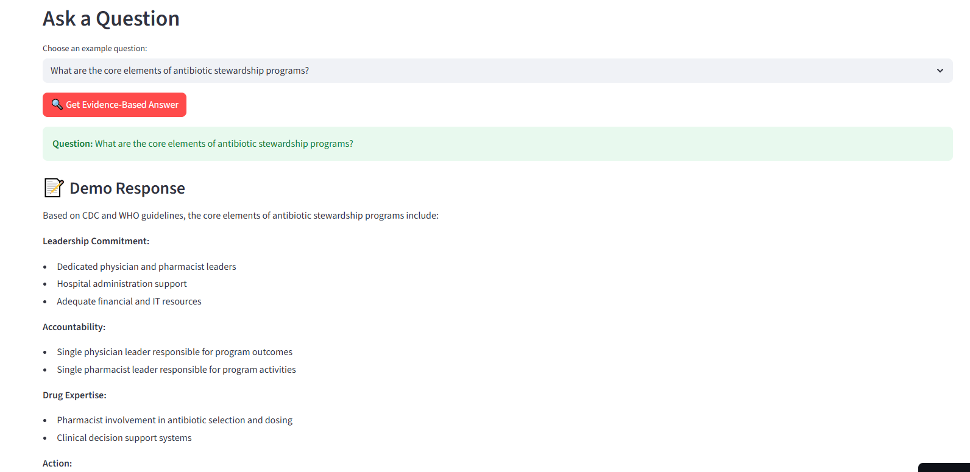Image resolution: width=970 pixels, height=472 pixels.
Task: Click the dropdown arrow to change questions
Action: tap(940, 70)
